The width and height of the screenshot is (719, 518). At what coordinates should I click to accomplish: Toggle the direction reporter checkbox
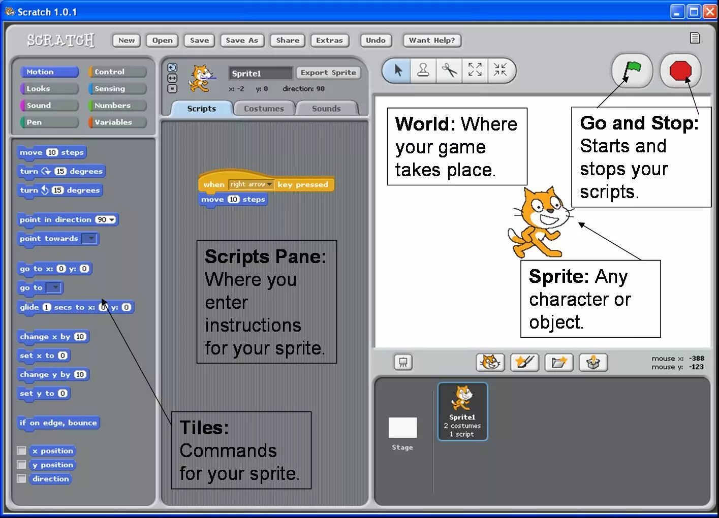pyautogui.click(x=21, y=478)
